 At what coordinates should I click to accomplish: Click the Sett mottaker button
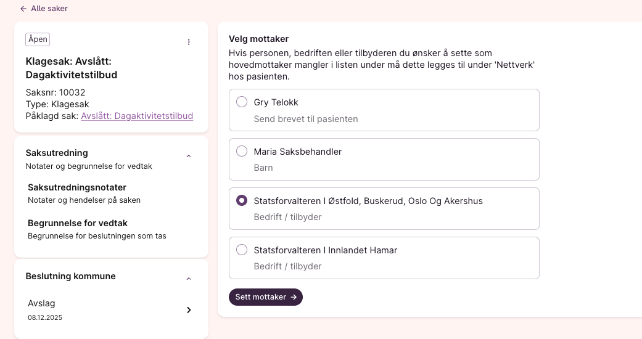pyautogui.click(x=265, y=297)
